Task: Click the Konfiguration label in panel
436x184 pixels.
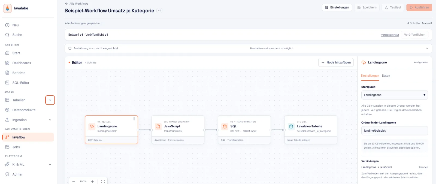Action: pyautogui.click(x=421, y=62)
